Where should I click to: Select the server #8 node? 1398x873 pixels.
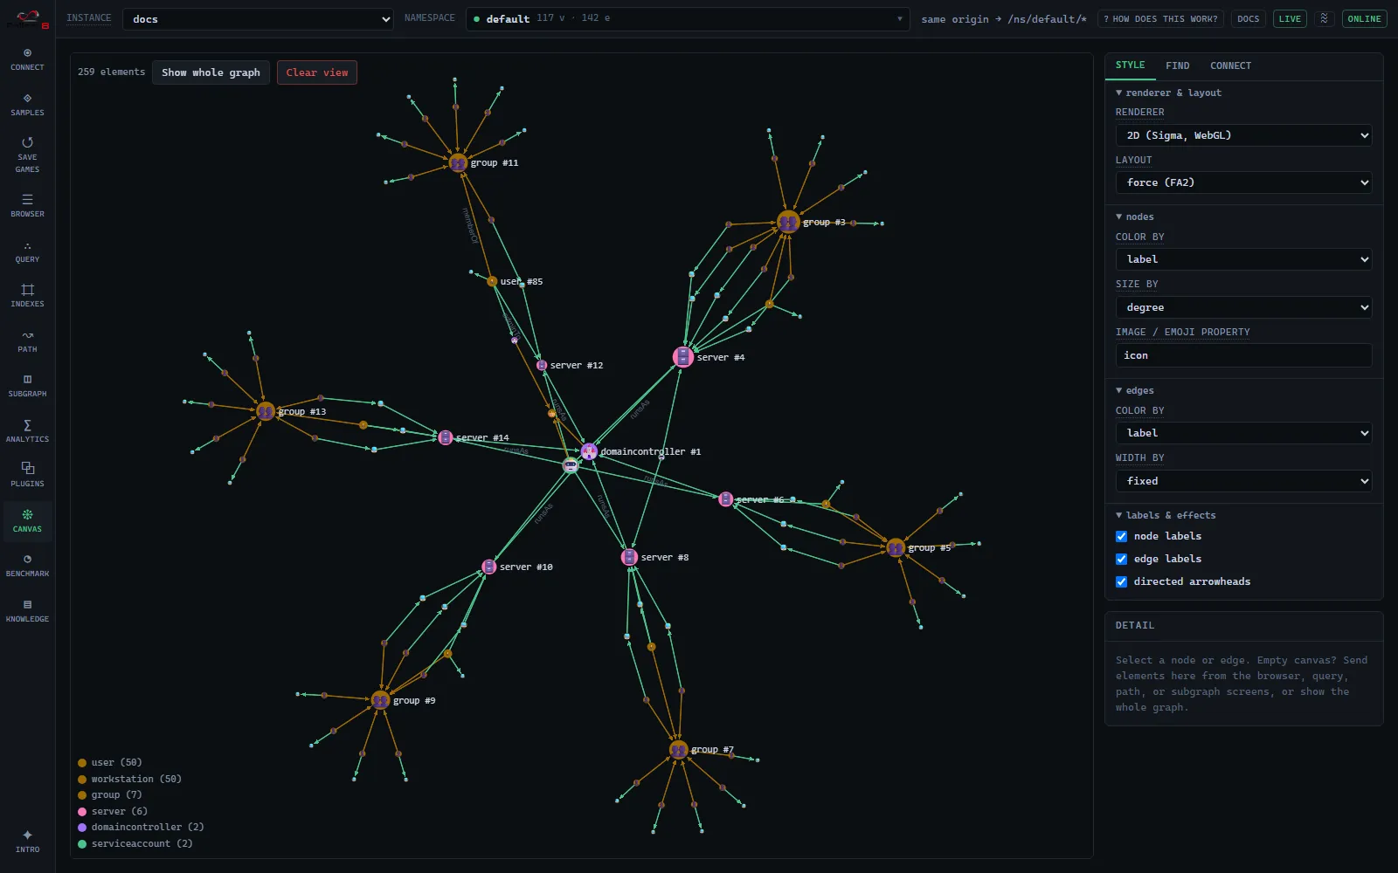(x=629, y=557)
